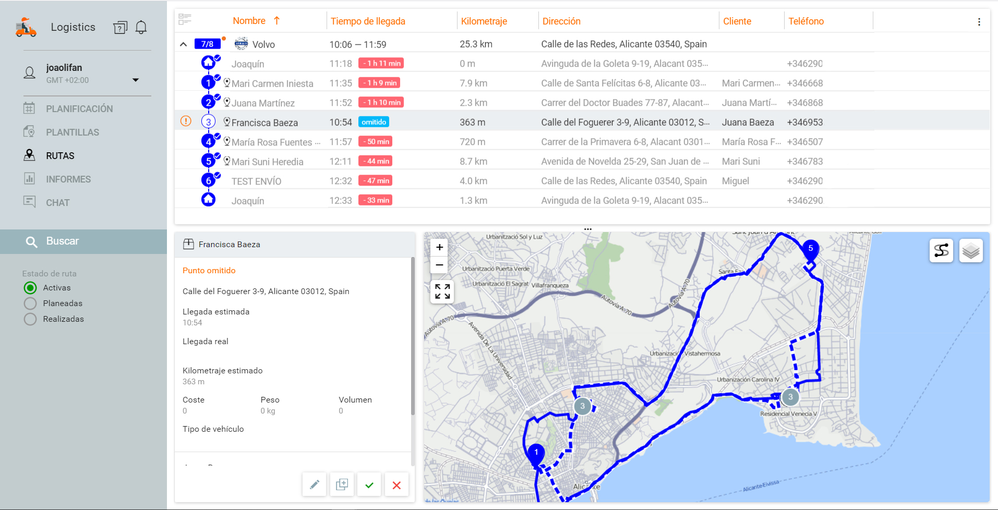Expand the map to fullscreen
Viewport: 998px width, 510px height.
tap(442, 292)
